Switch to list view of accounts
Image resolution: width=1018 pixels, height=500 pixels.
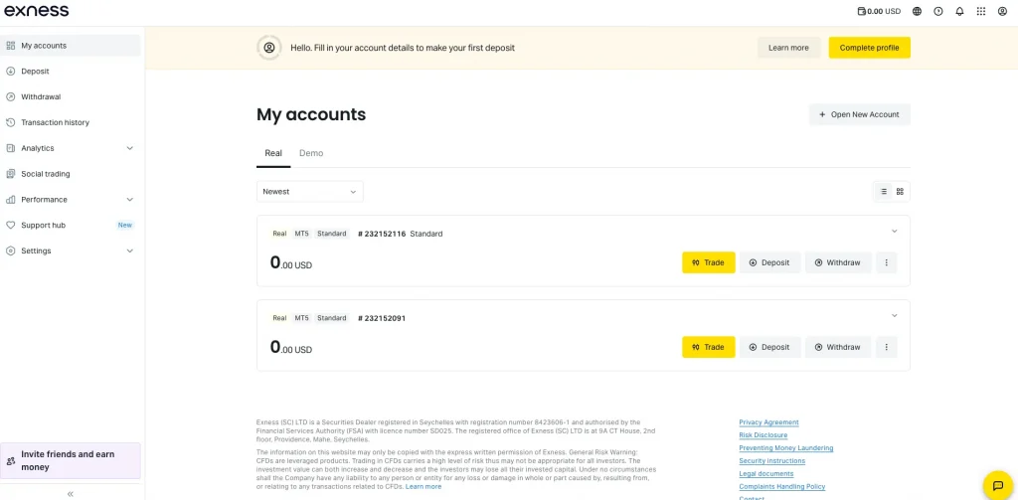[884, 192]
